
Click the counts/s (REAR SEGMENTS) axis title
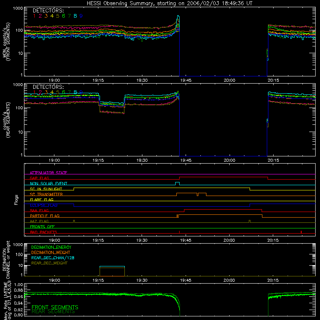6,120
